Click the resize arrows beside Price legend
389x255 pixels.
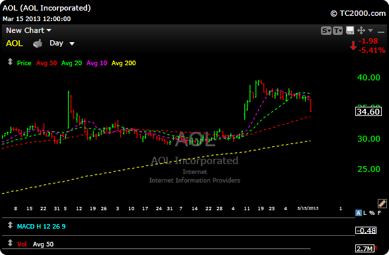tap(10, 62)
